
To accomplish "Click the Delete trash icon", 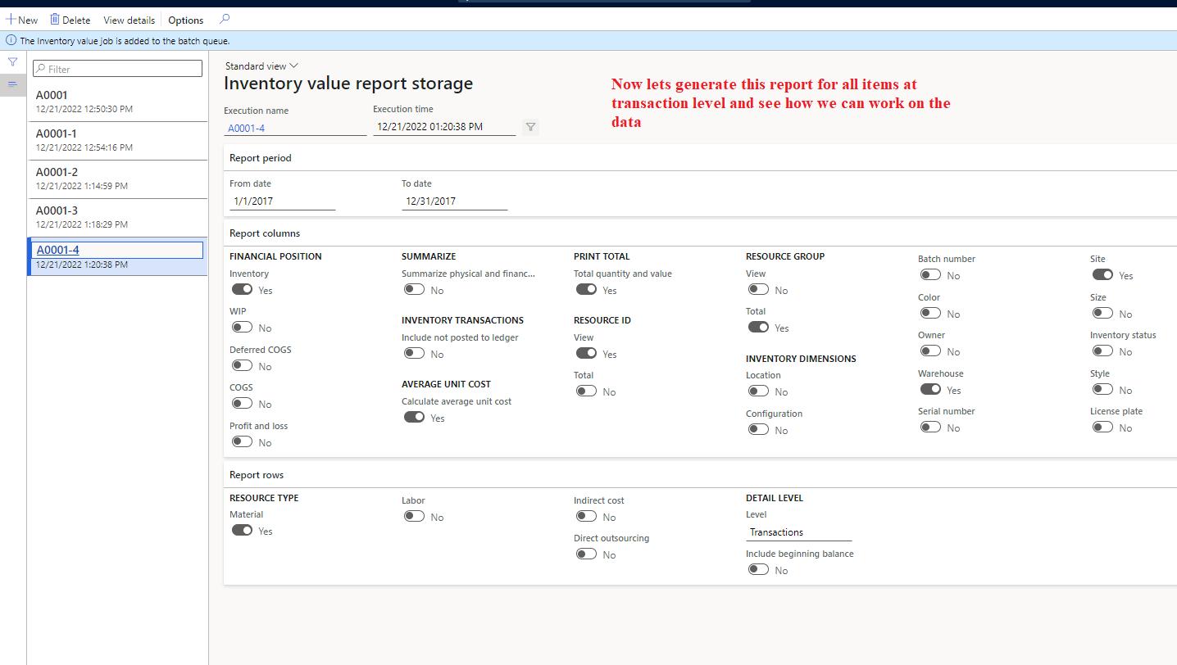I will point(56,19).
